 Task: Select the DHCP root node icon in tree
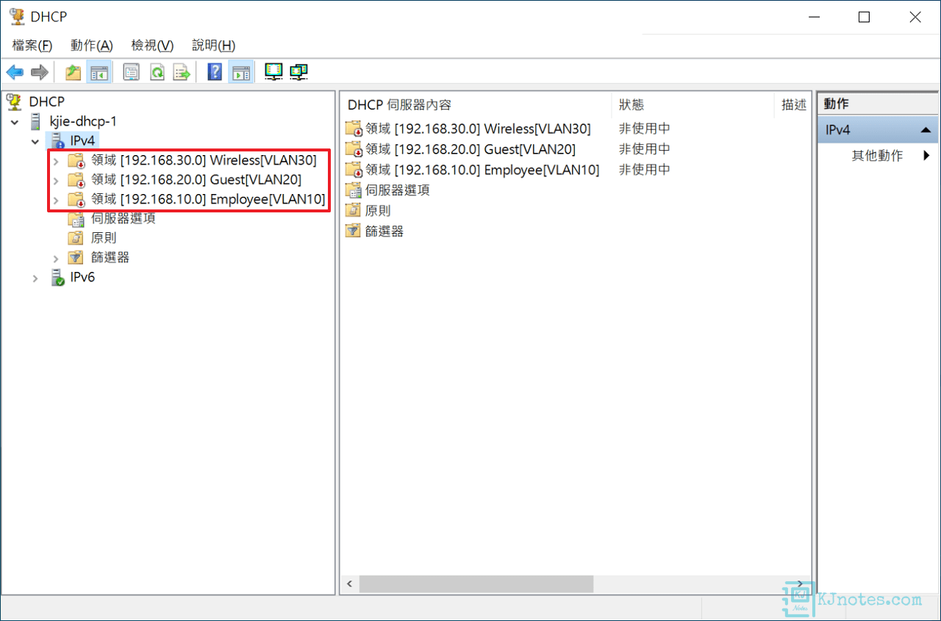click(x=14, y=101)
